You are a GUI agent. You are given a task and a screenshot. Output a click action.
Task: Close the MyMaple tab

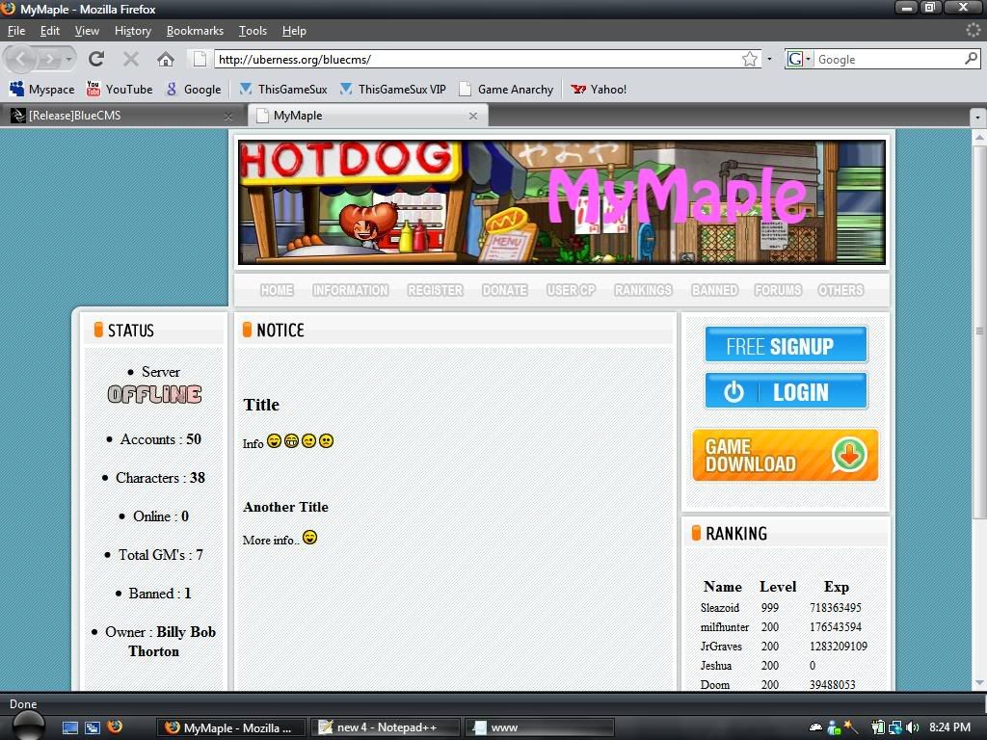click(x=473, y=116)
